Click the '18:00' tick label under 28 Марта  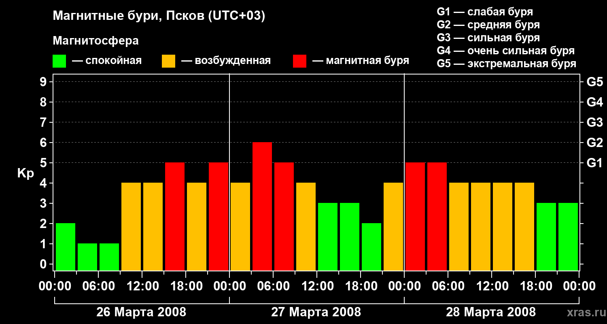(535, 286)
